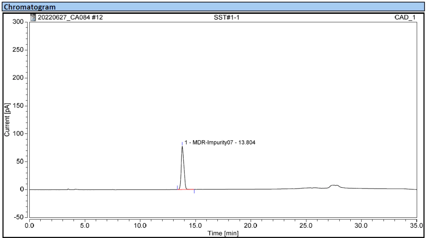Click the 250 y-axis tick label
This screenshot has height=238, width=427.
pyautogui.click(x=18, y=50)
